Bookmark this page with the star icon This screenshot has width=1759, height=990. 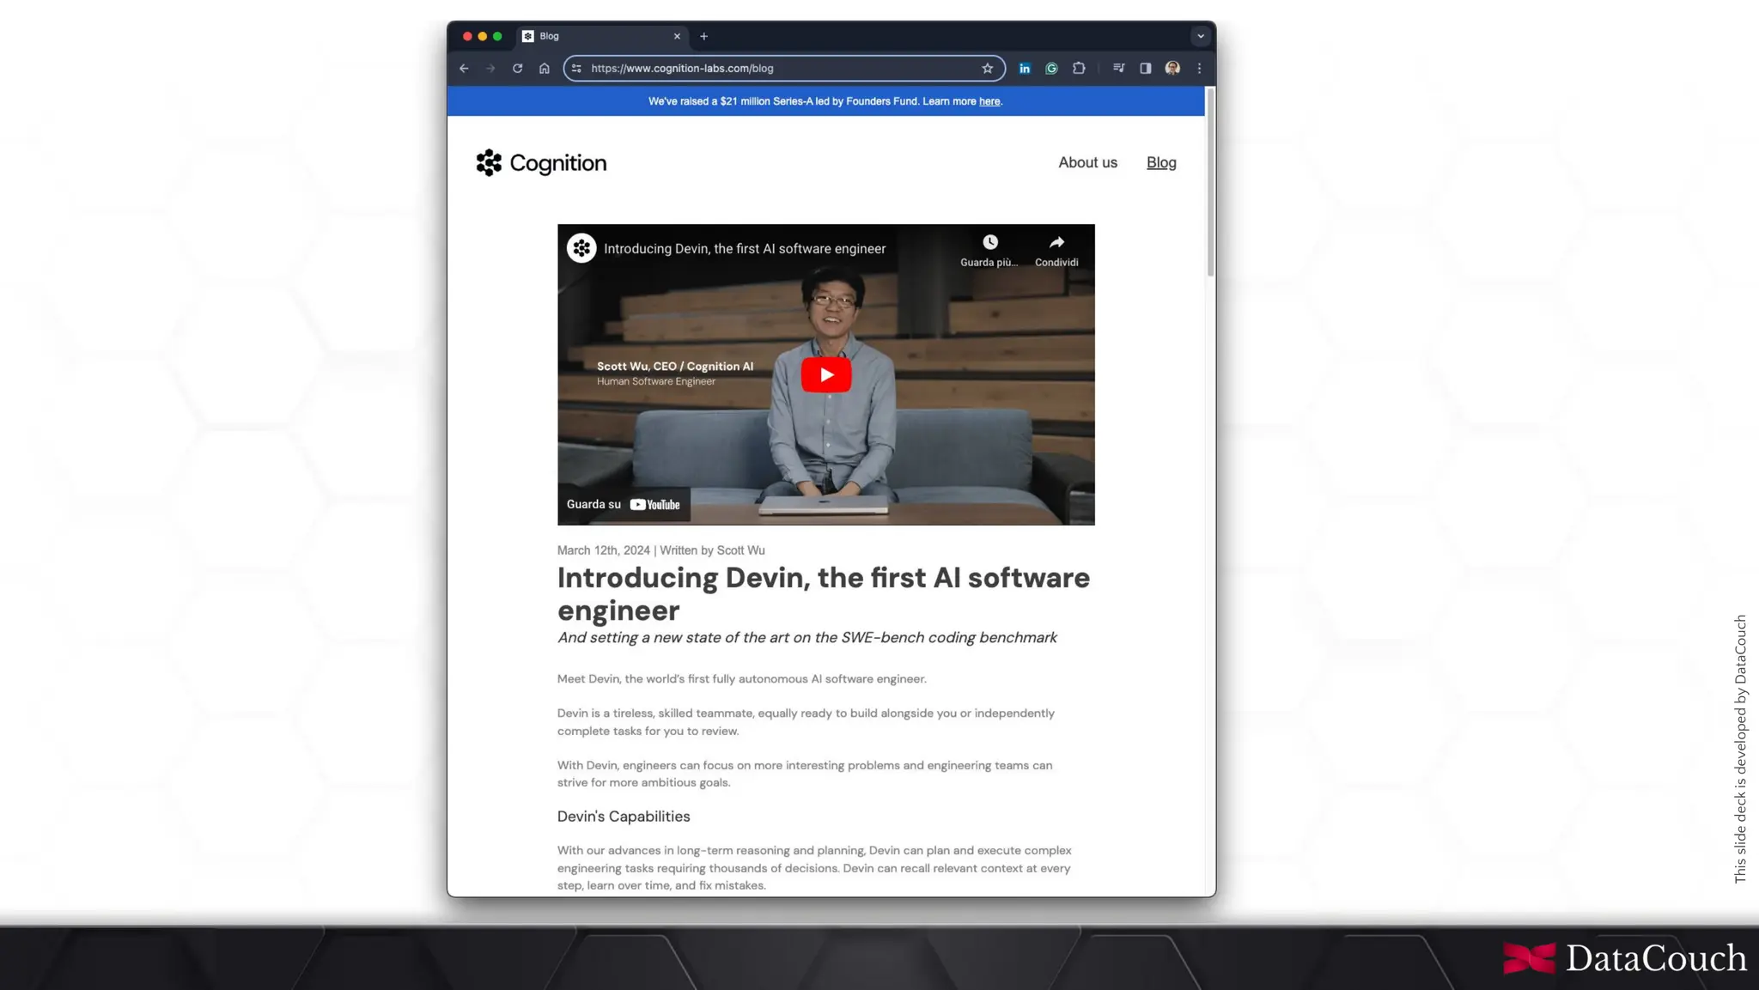pyautogui.click(x=988, y=69)
